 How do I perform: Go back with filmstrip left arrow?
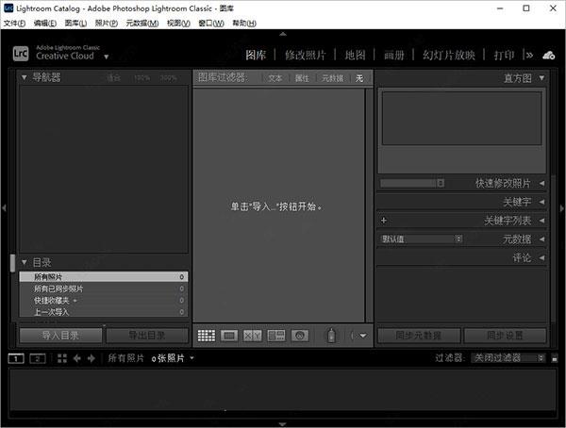tap(77, 358)
